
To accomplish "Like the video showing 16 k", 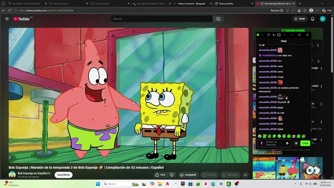I will [x=160, y=175].
